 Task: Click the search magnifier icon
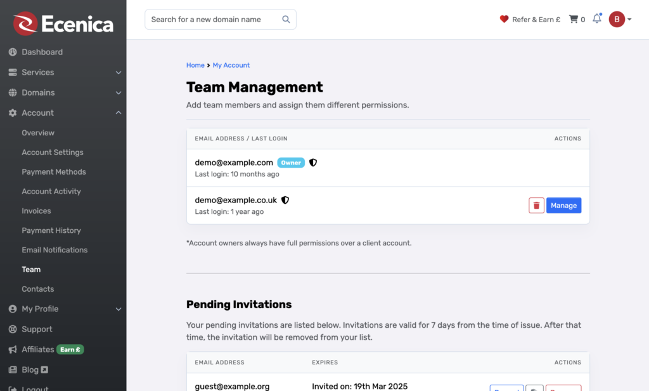[x=286, y=20]
